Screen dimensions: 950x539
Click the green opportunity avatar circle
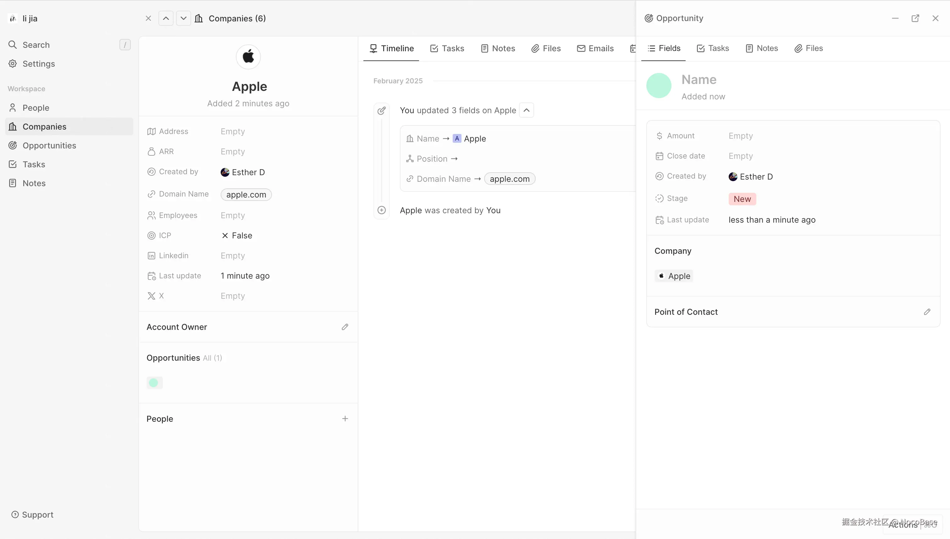tap(659, 86)
